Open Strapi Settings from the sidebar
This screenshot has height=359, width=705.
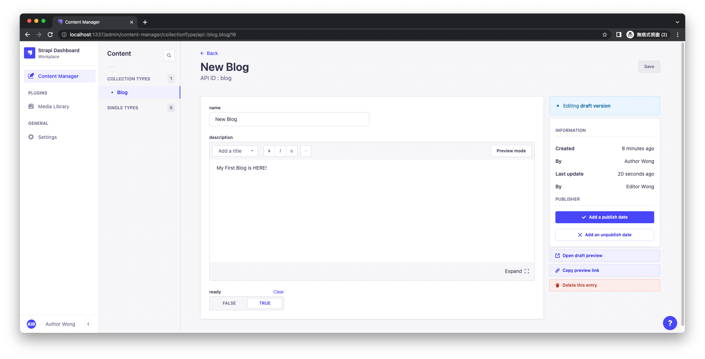[x=47, y=137]
